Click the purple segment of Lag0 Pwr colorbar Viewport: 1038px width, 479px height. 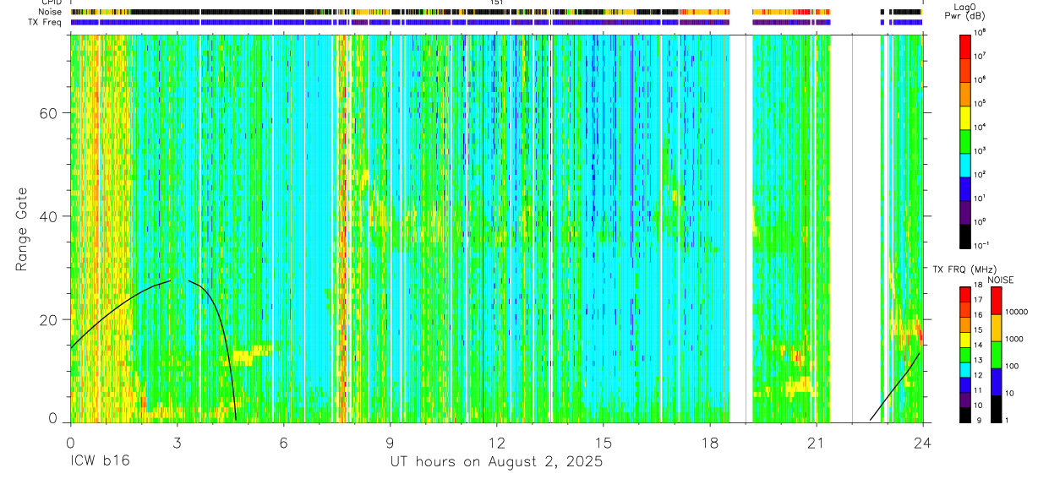(966, 211)
